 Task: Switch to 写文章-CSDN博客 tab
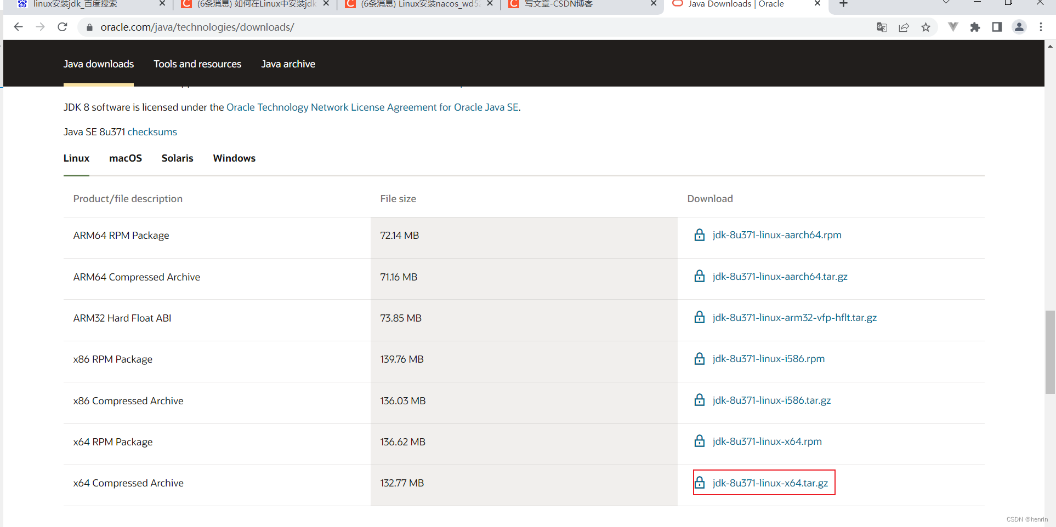click(582, 4)
